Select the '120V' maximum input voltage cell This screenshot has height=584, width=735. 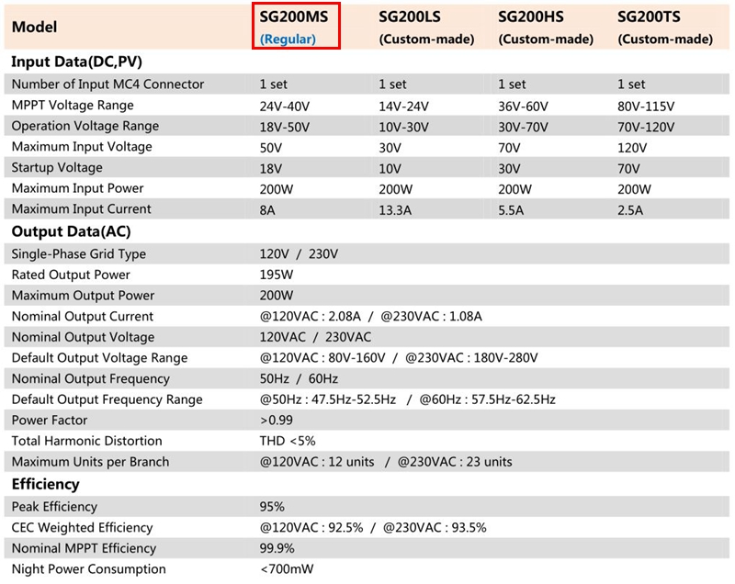click(632, 148)
